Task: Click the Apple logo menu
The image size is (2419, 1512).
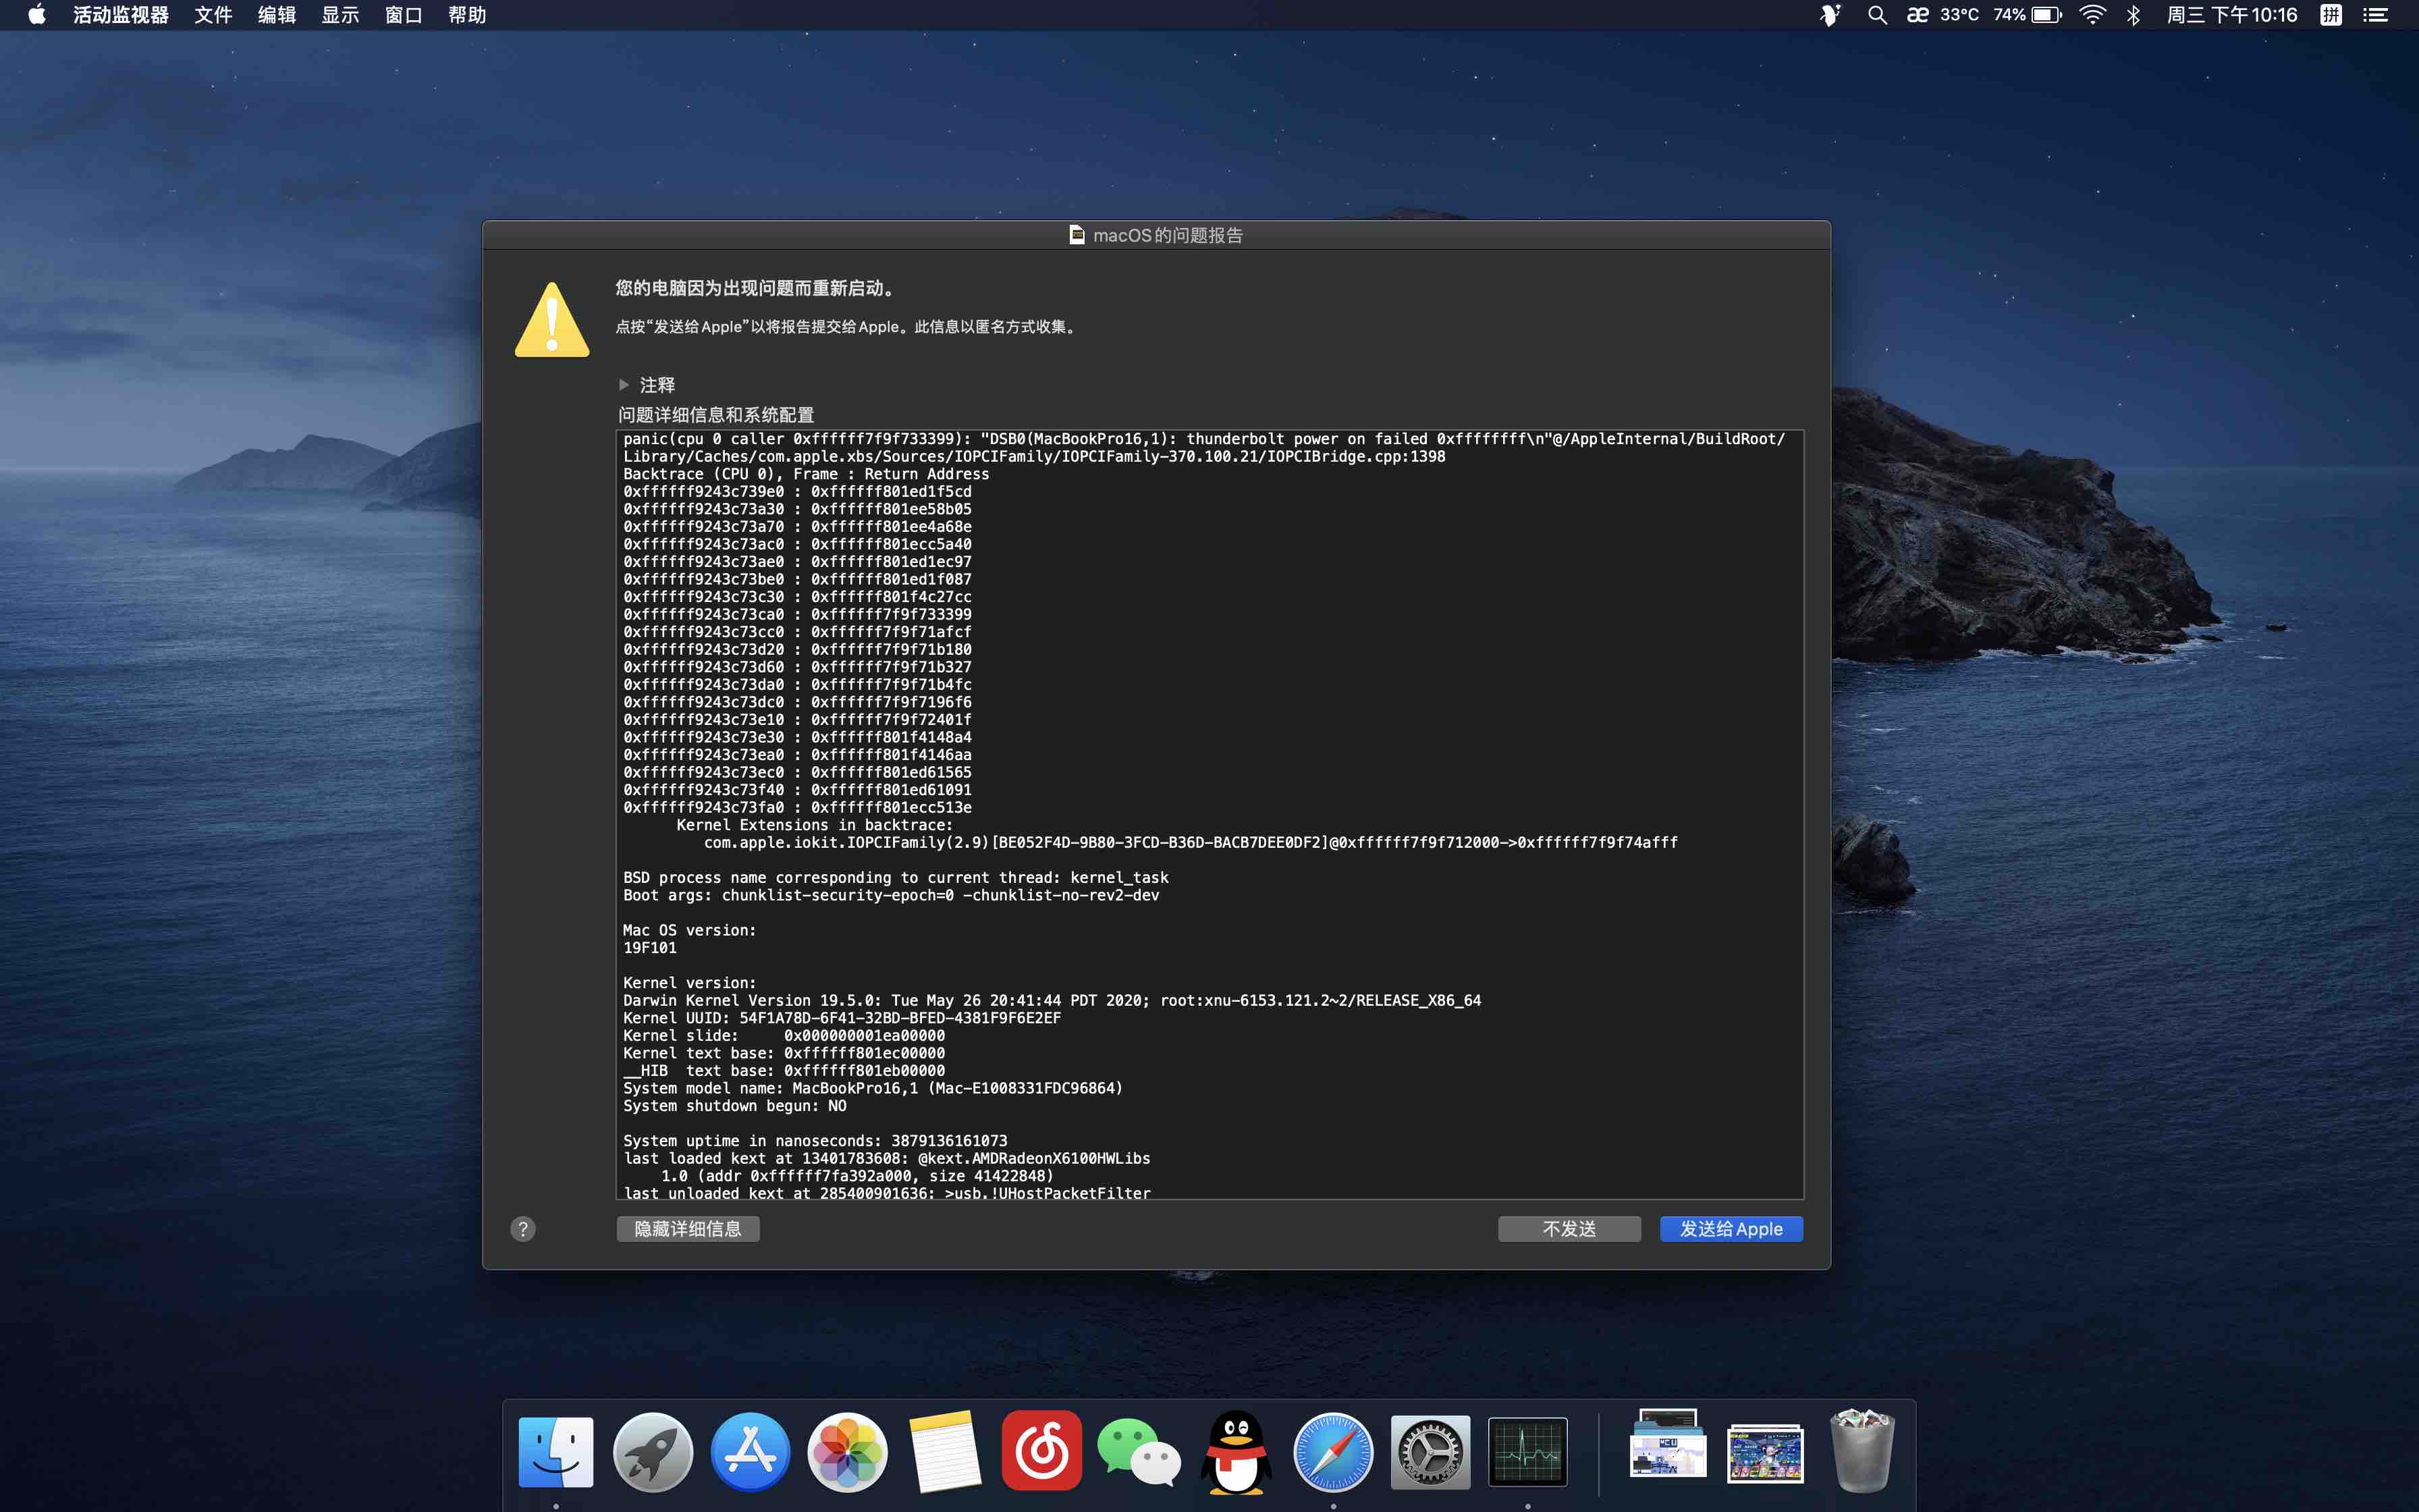Action: point(37,15)
